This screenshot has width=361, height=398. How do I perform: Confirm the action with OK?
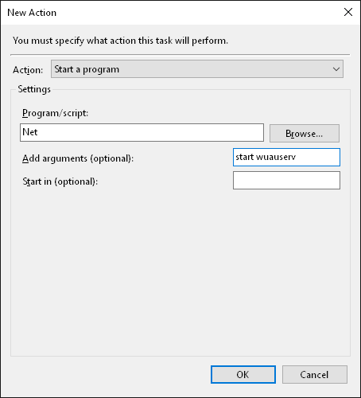[243, 374]
